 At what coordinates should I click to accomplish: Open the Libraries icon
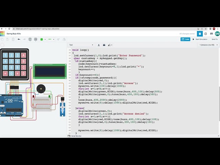pyautogui.click(x=104, y=45)
